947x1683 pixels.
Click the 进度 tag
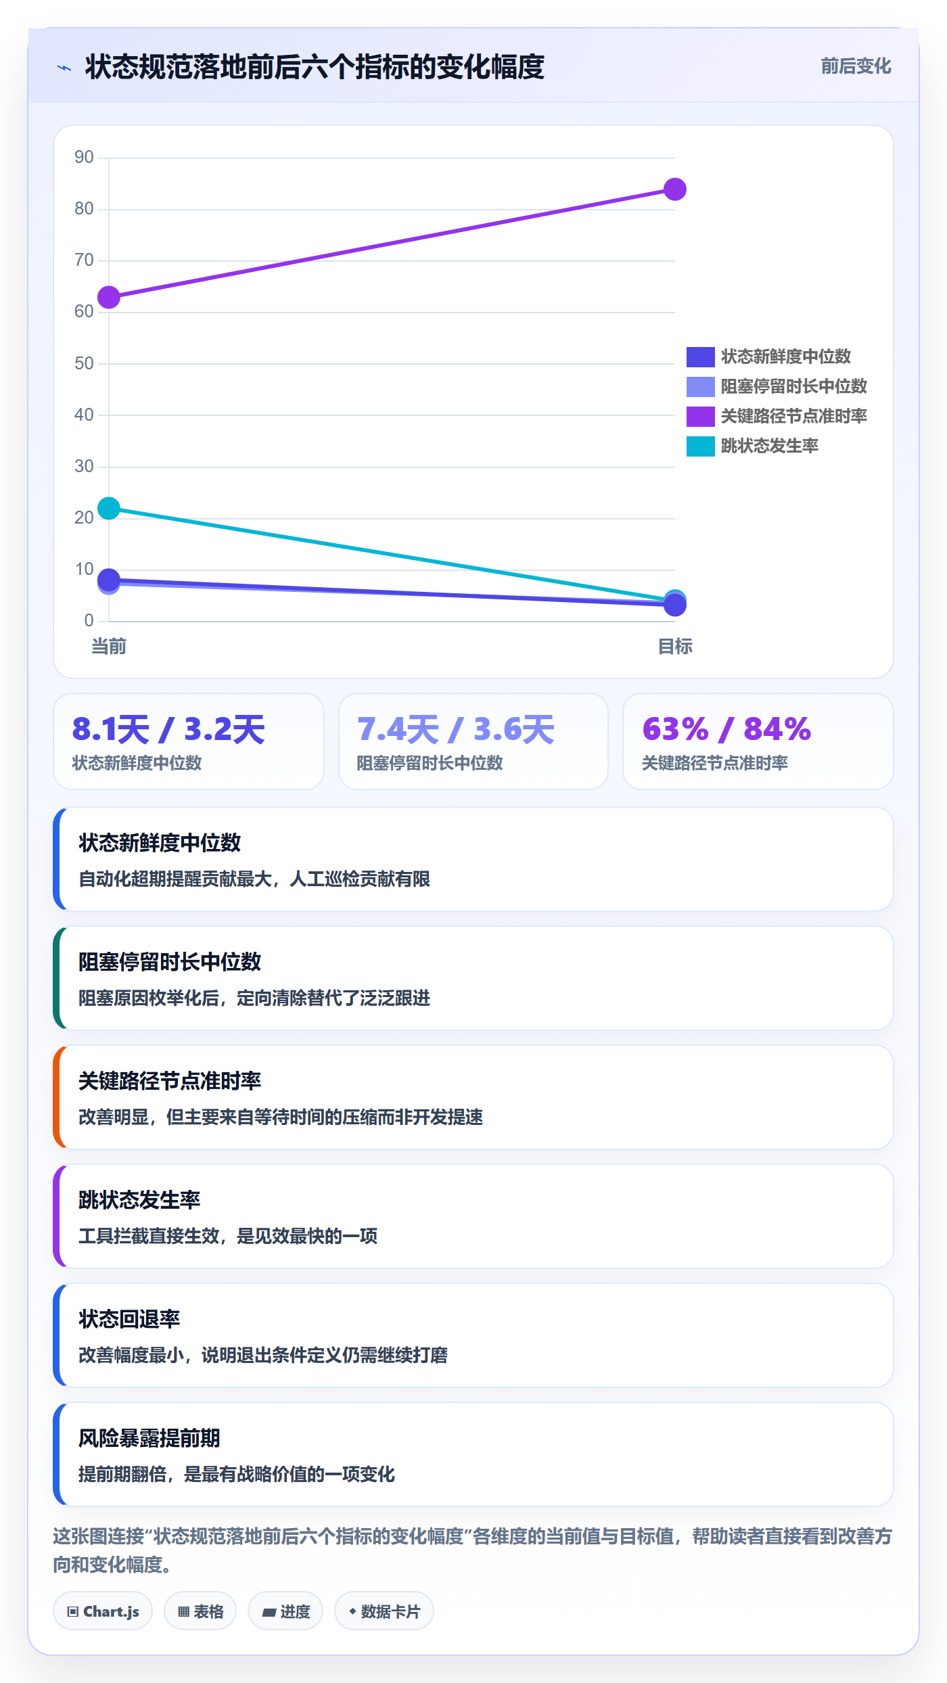point(285,1611)
